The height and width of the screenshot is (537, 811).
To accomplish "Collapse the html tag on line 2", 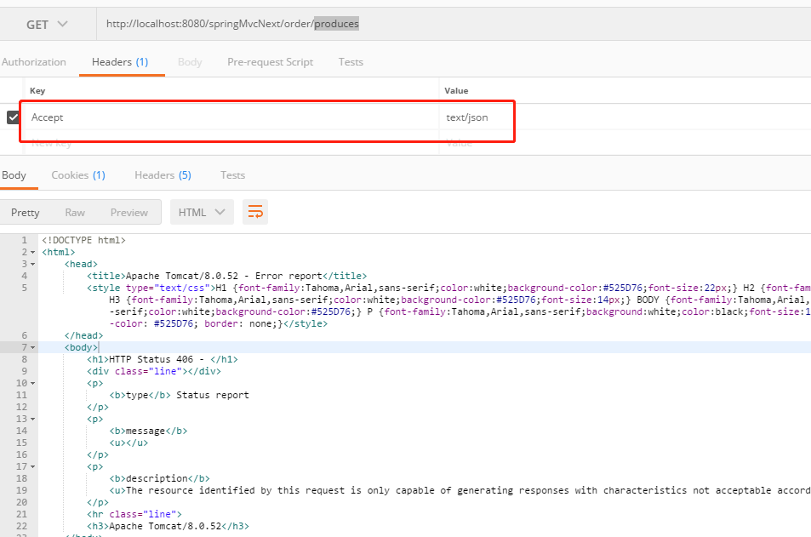I will pyautogui.click(x=32, y=253).
